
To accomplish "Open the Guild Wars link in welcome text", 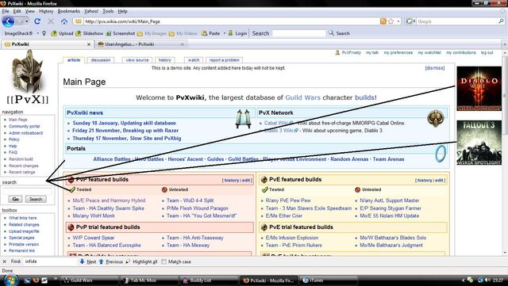I will [302, 97].
